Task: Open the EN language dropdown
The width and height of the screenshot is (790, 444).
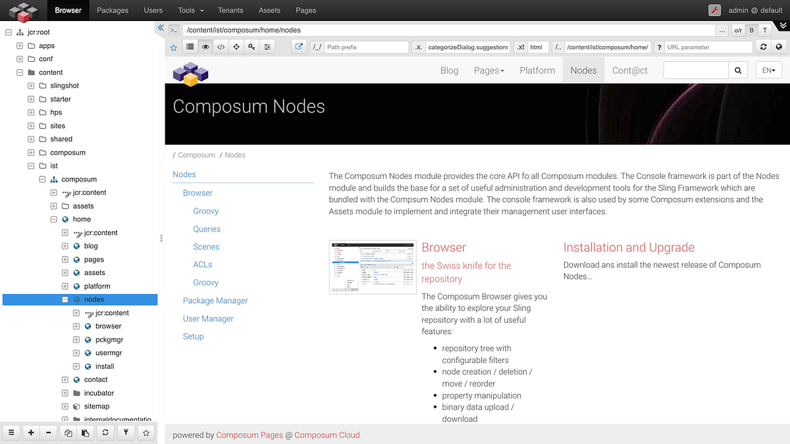Action: (x=768, y=70)
